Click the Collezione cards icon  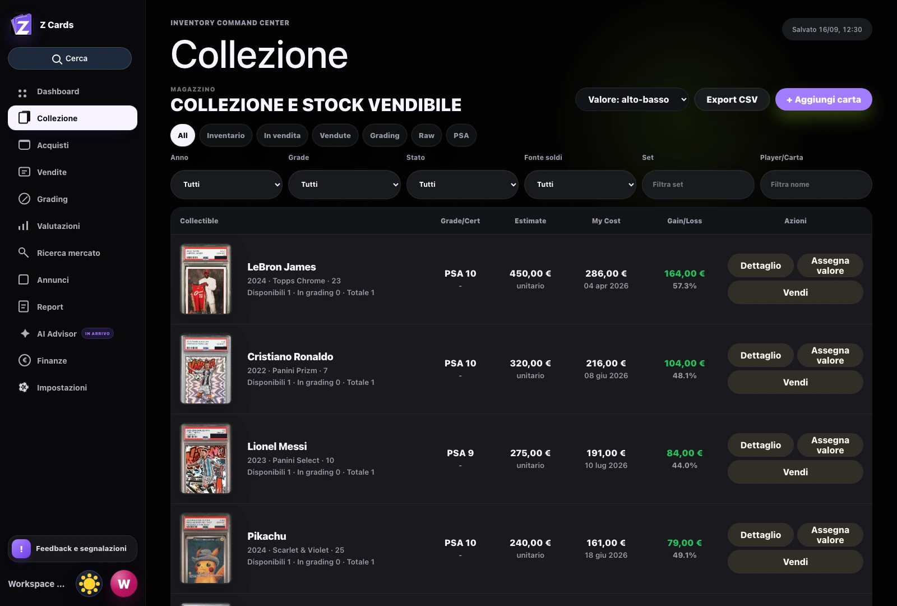[x=24, y=118]
